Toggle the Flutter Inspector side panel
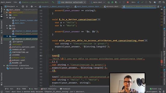 [x=164, y=15]
